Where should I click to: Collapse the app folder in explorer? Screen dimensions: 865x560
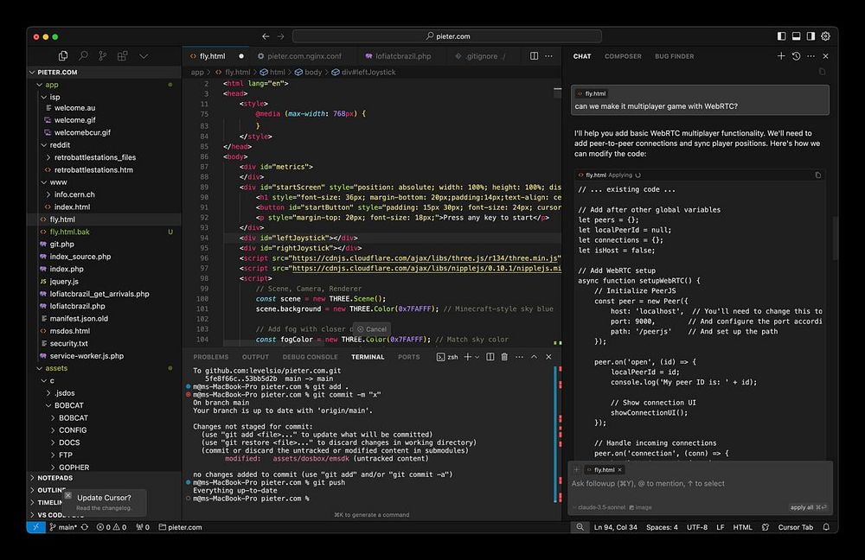tap(52, 85)
